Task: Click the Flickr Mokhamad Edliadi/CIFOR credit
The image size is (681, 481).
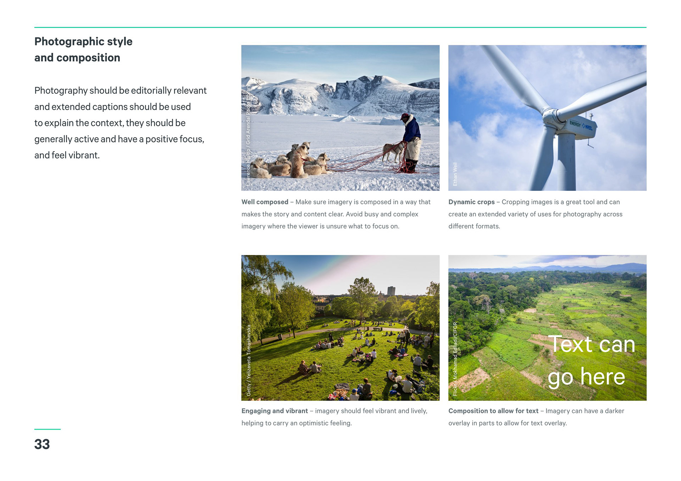Action: pyautogui.click(x=455, y=358)
